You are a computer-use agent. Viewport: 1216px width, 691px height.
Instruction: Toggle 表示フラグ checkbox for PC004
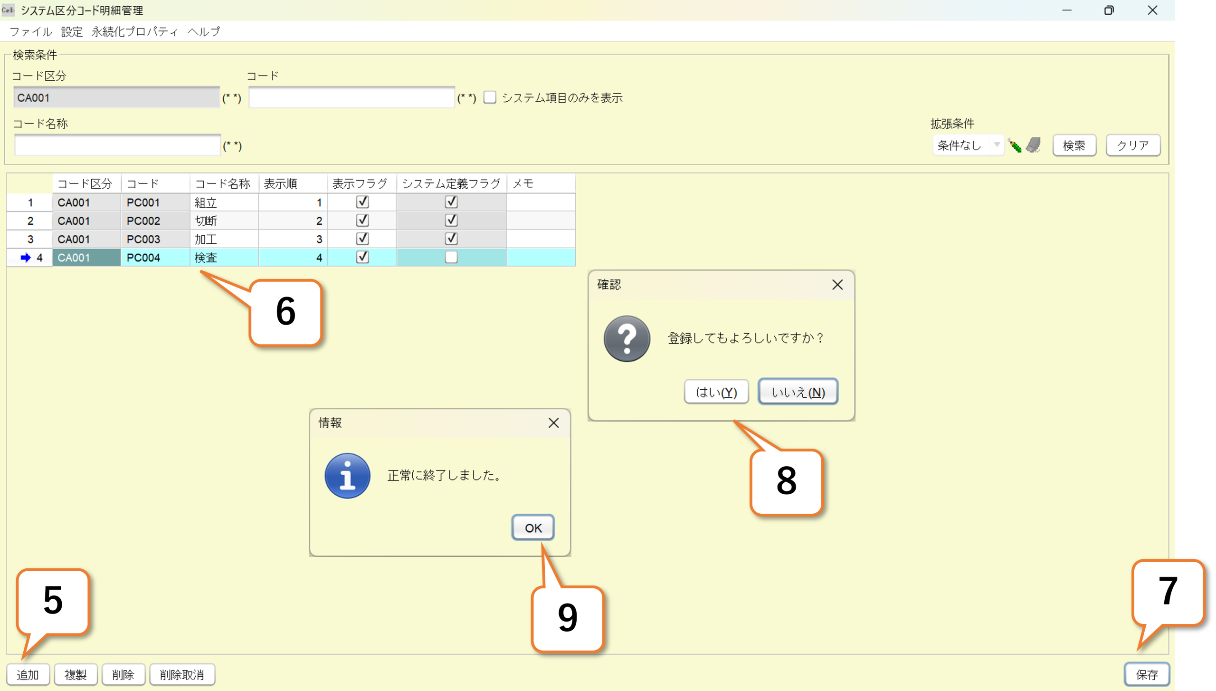pos(362,257)
